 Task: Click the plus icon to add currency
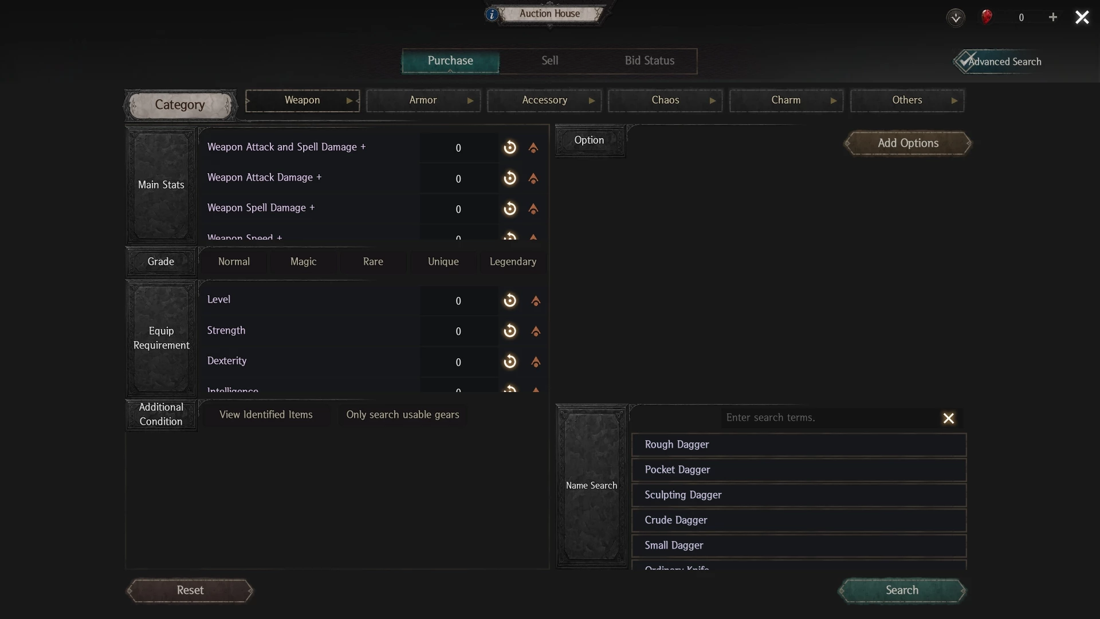coord(1053,17)
